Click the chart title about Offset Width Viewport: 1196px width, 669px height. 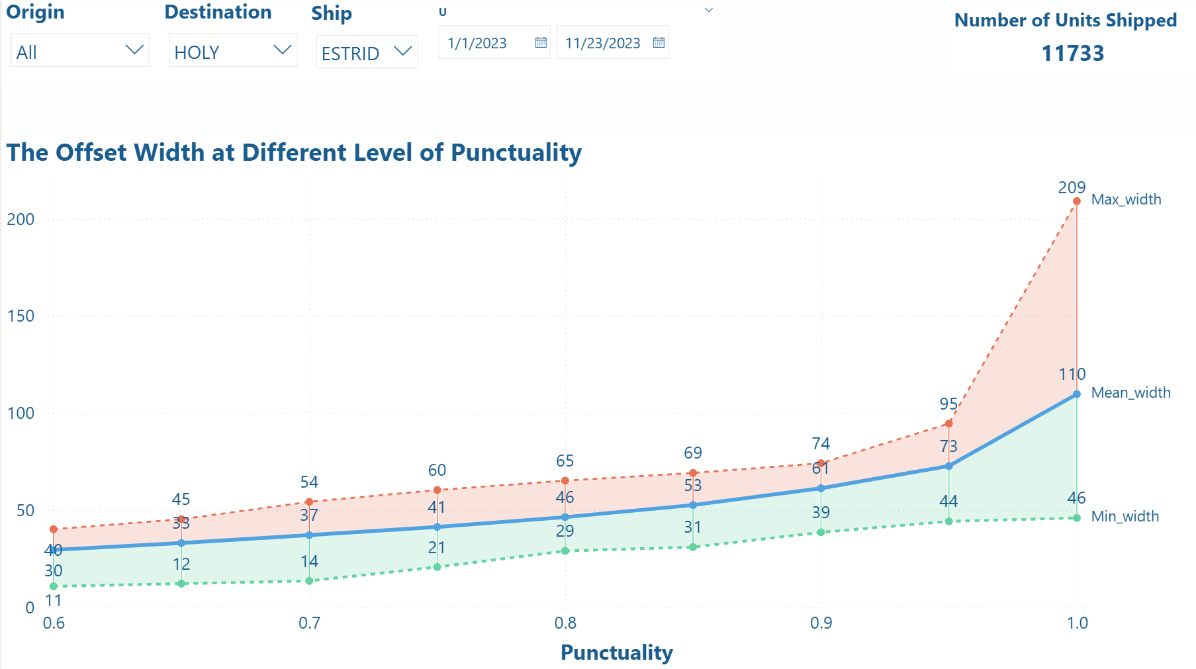(x=294, y=153)
